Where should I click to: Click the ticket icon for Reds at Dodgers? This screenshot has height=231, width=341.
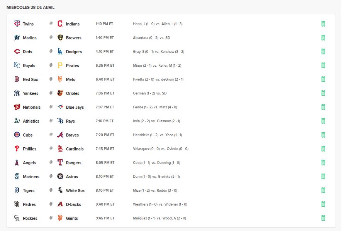point(323,51)
